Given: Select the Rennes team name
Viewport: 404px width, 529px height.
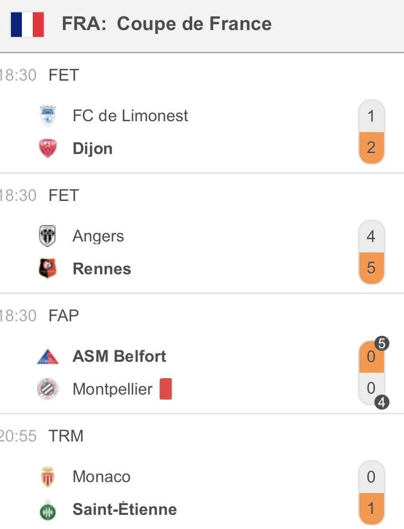Looking at the screenshot, I should point(102,269).
